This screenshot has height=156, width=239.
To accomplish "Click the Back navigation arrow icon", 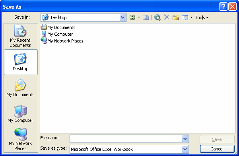I will point(132,17).
